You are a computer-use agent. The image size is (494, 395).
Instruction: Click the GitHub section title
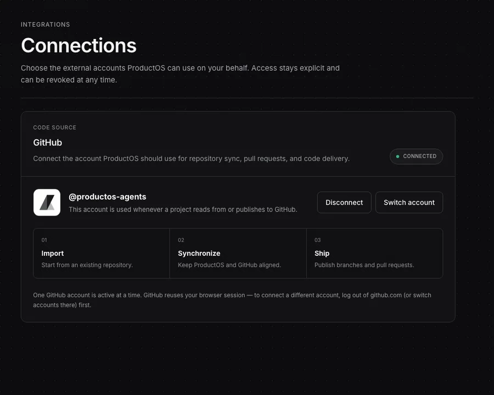coord(48,143)
